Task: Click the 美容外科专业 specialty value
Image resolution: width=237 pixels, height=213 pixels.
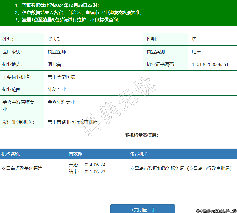Action: (x=61, y=102)
